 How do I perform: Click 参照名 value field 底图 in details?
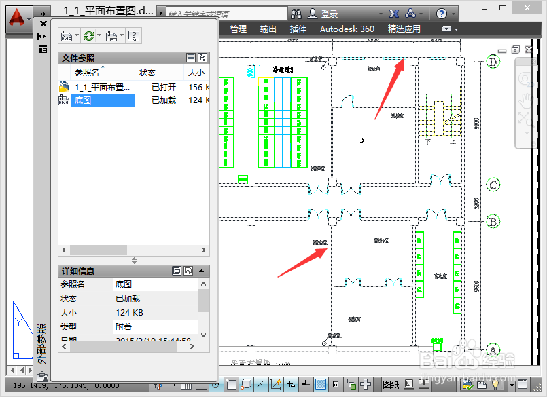pos(156,284)
